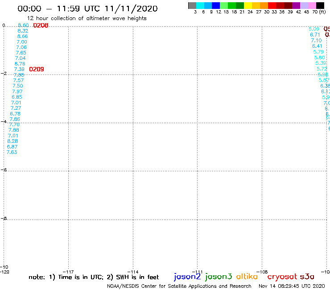Click value 7.39 beside label 0209
This screenshot has height=290, width=330.
(19, 69)
